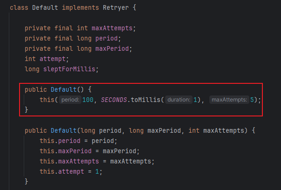Image resolution: width=281 pixels, height=190 pixels.
Task: Click the value 1 assigned to attempt
Action: 97,171
